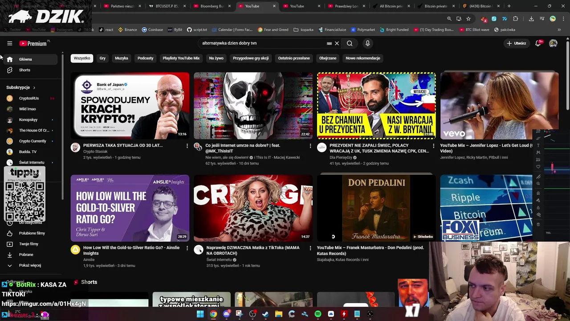
Task: Open the Fear and Greed bookmark
Action: [x=273, y=30]
